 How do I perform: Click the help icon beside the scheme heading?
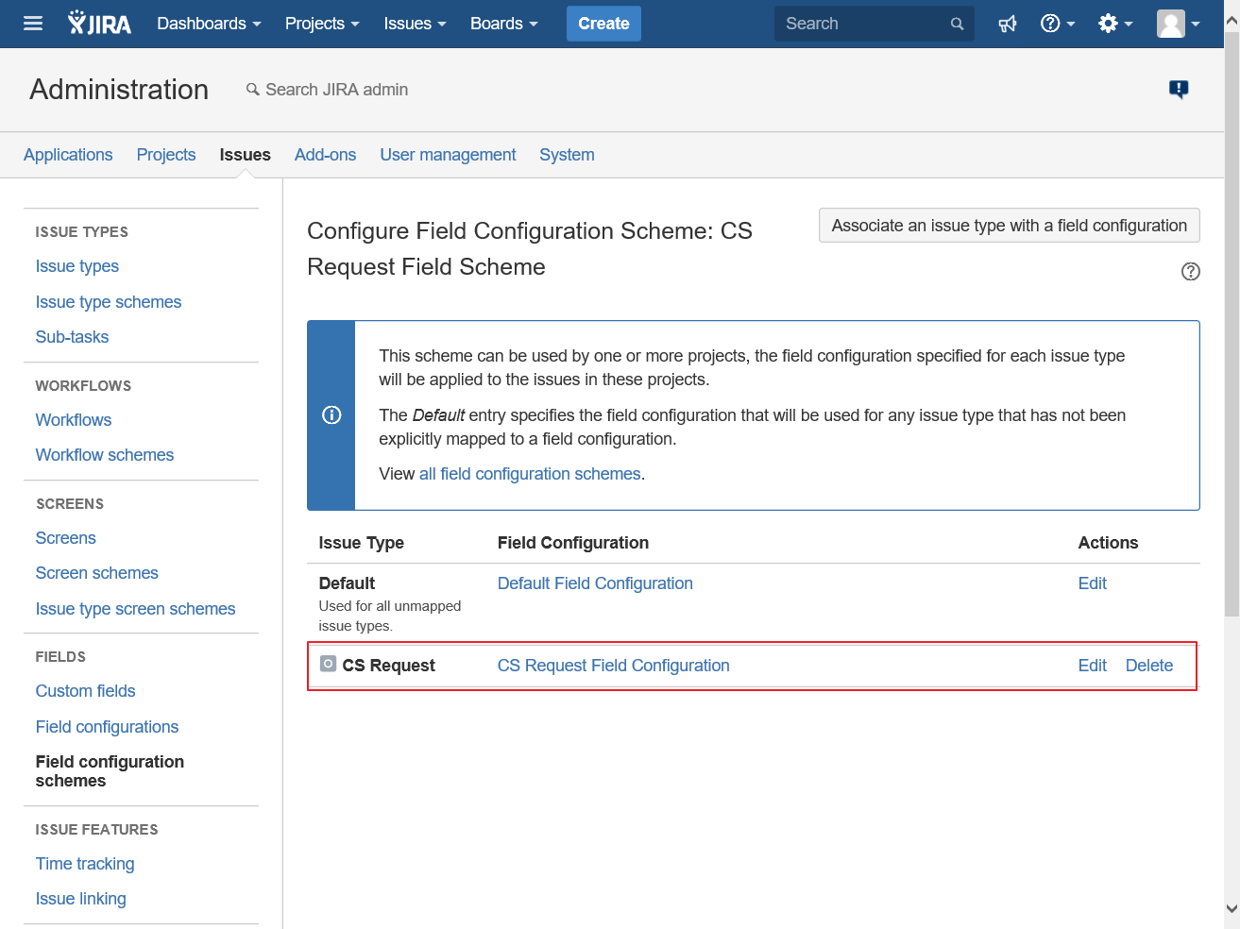click(x=1191, y=272)
